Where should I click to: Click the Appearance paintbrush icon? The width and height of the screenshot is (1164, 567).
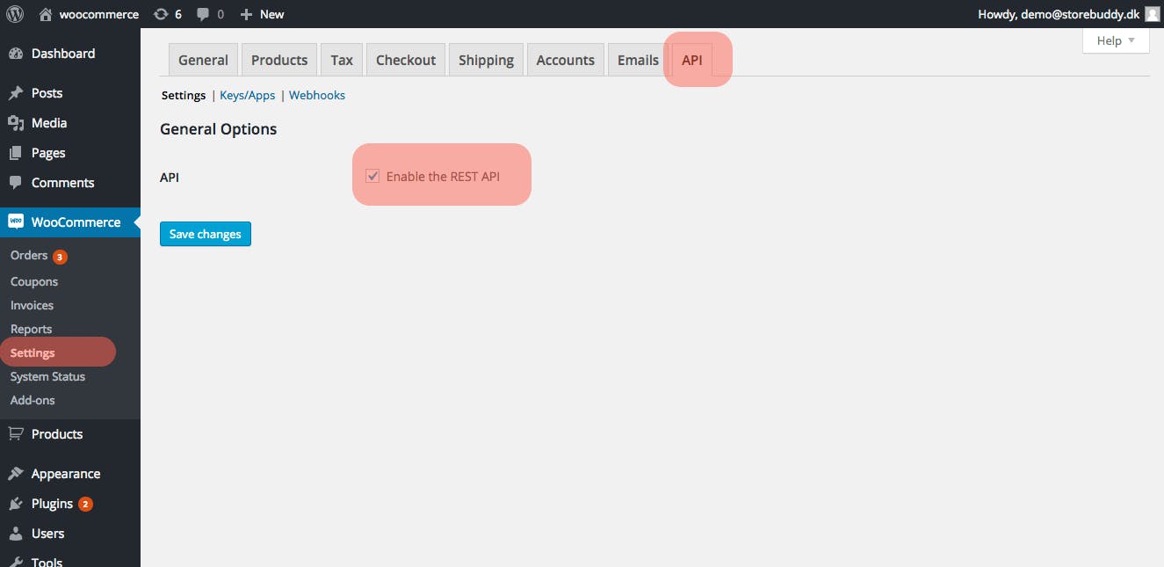point(15,474)
